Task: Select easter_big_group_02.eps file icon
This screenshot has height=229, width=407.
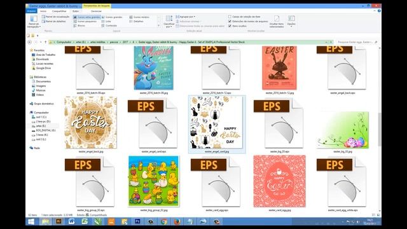Action: click(90, 183)
